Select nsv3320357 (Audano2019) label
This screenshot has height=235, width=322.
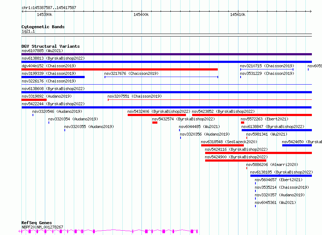click(280, 195)
